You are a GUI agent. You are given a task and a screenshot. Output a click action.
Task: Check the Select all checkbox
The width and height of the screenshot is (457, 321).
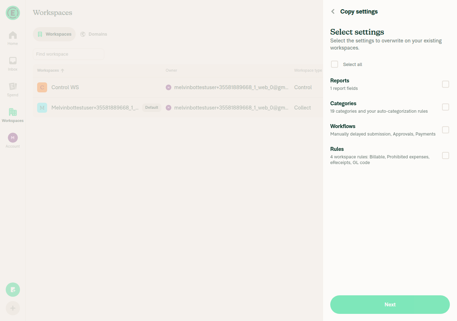335,64
